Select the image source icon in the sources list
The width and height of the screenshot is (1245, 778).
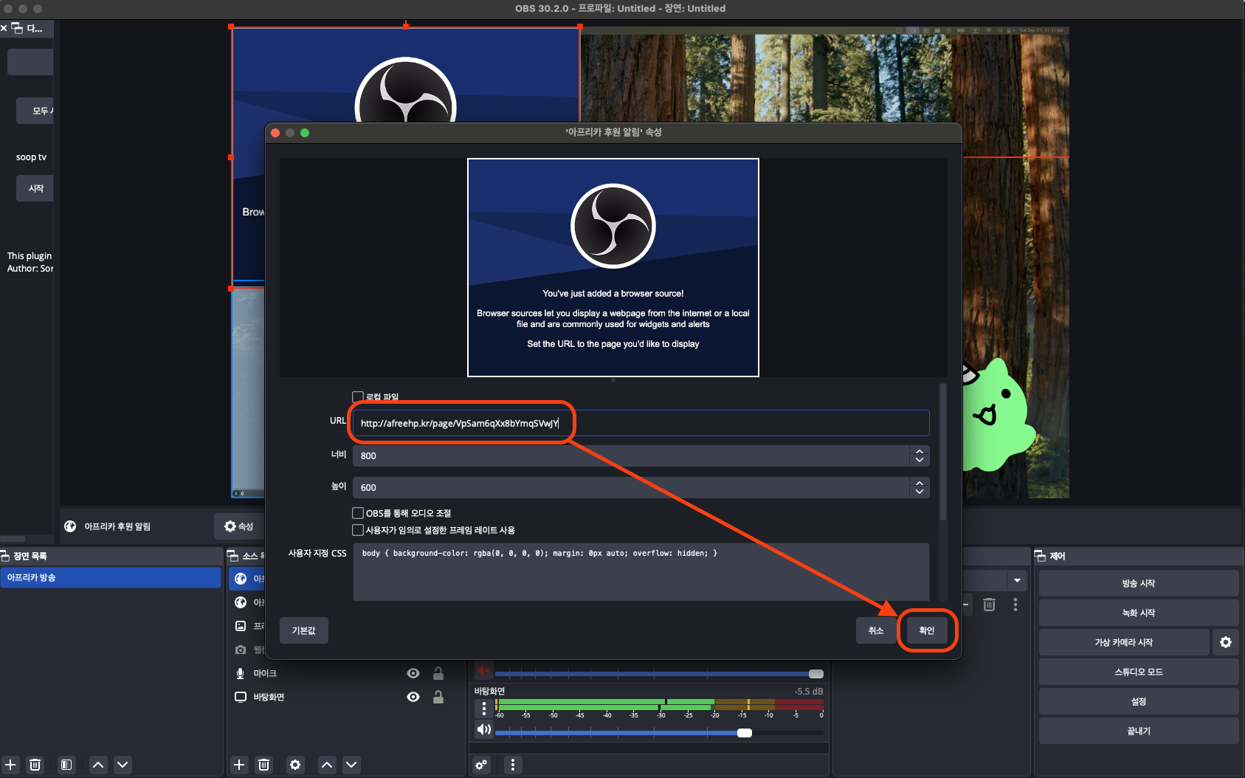pos(240,626)
